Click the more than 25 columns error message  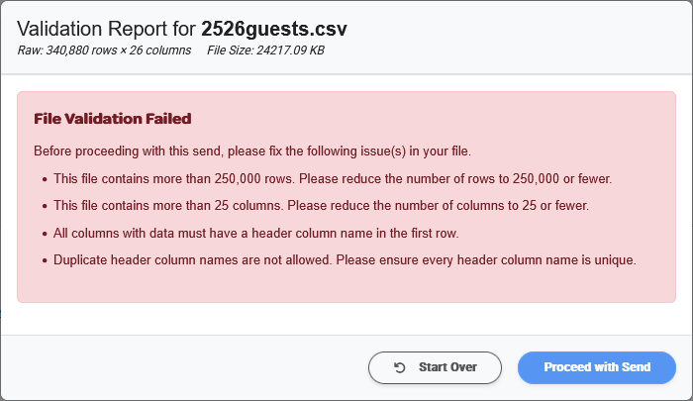pos(321,206)
